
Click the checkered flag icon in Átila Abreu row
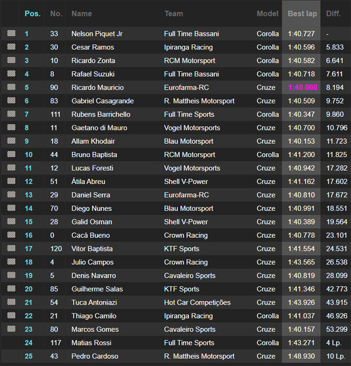pyautogui.click(x=11, y=181)
